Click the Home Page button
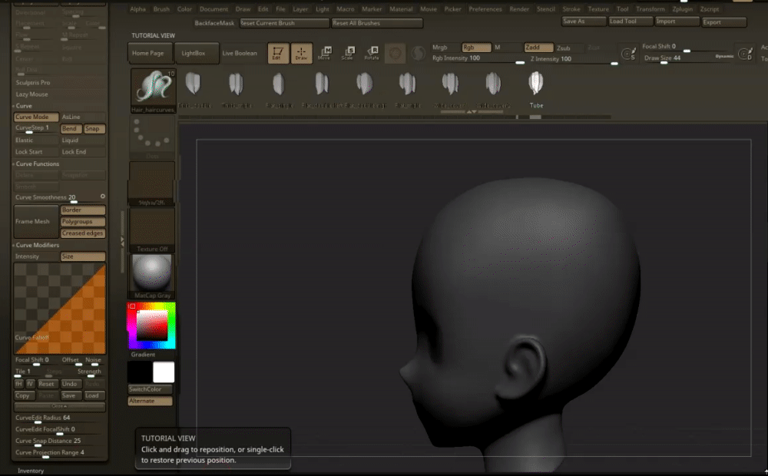768x476 pixels. click(150, 53)
